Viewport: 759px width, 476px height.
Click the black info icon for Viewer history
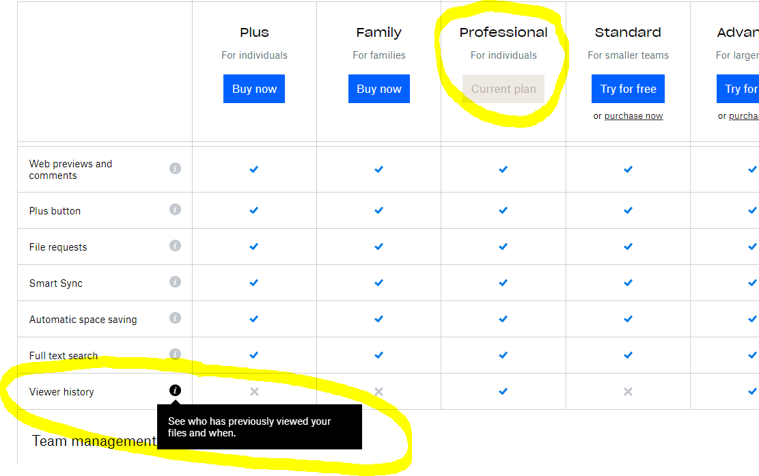175,391
